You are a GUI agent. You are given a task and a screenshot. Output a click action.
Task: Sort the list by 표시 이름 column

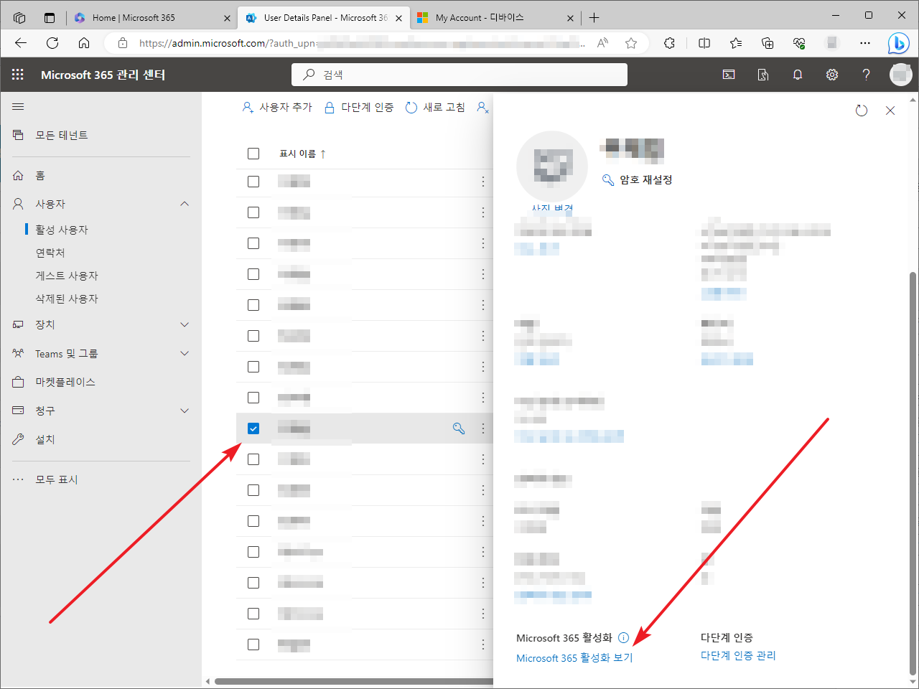(302, 154)
